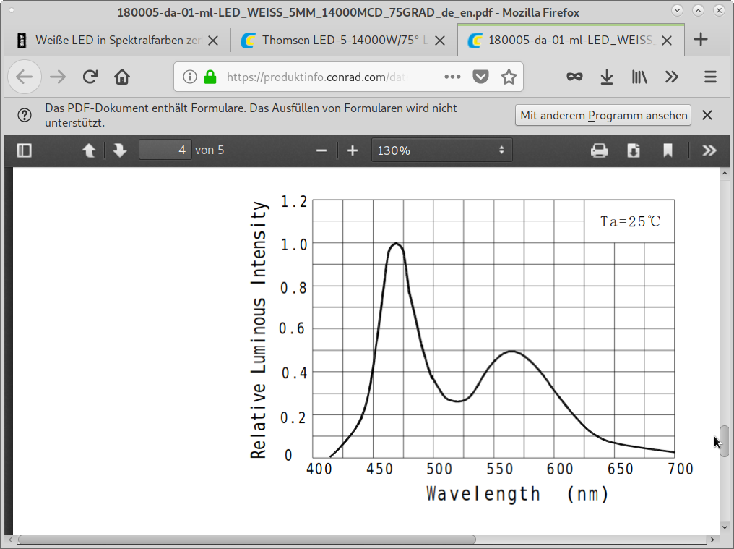Close the 'Weiße LED in Spektralfarben' tab

point(213,41)
